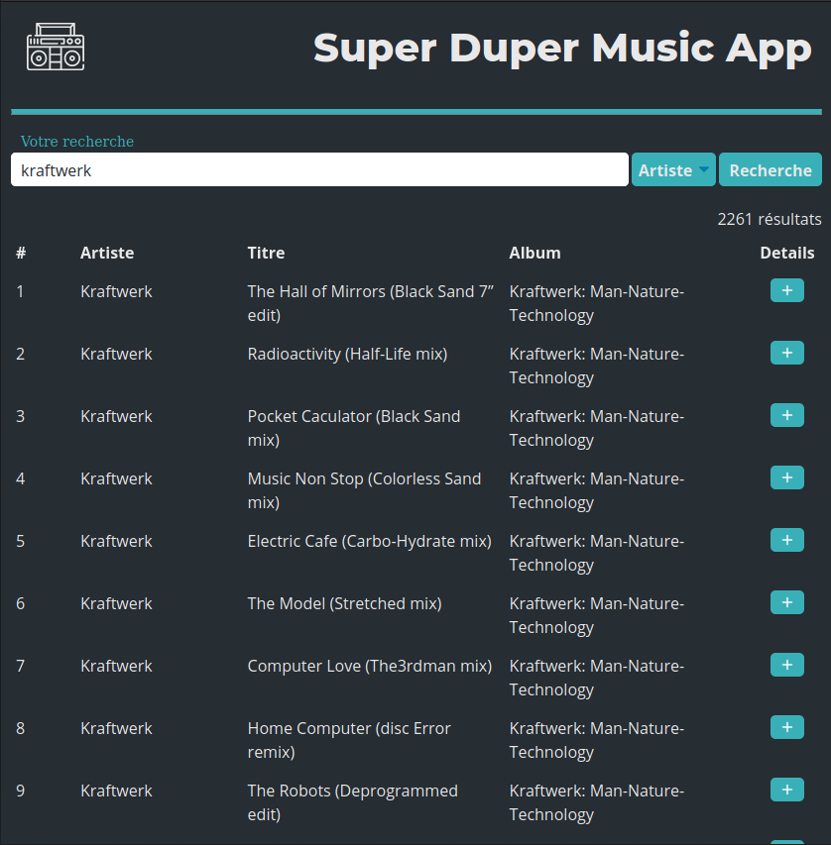Open details for Electric Cafe
The image size is (831, 845).
coord(786,540)
